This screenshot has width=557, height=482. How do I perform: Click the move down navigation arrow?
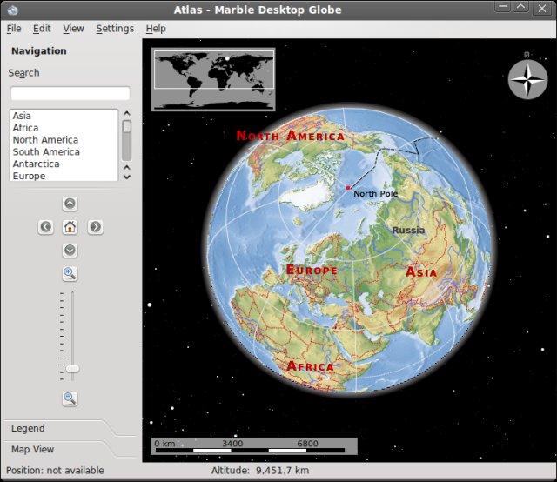[70, 250]
